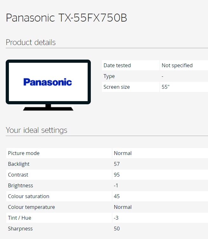Click the Picture mode setting label

(x=24, y=153)
